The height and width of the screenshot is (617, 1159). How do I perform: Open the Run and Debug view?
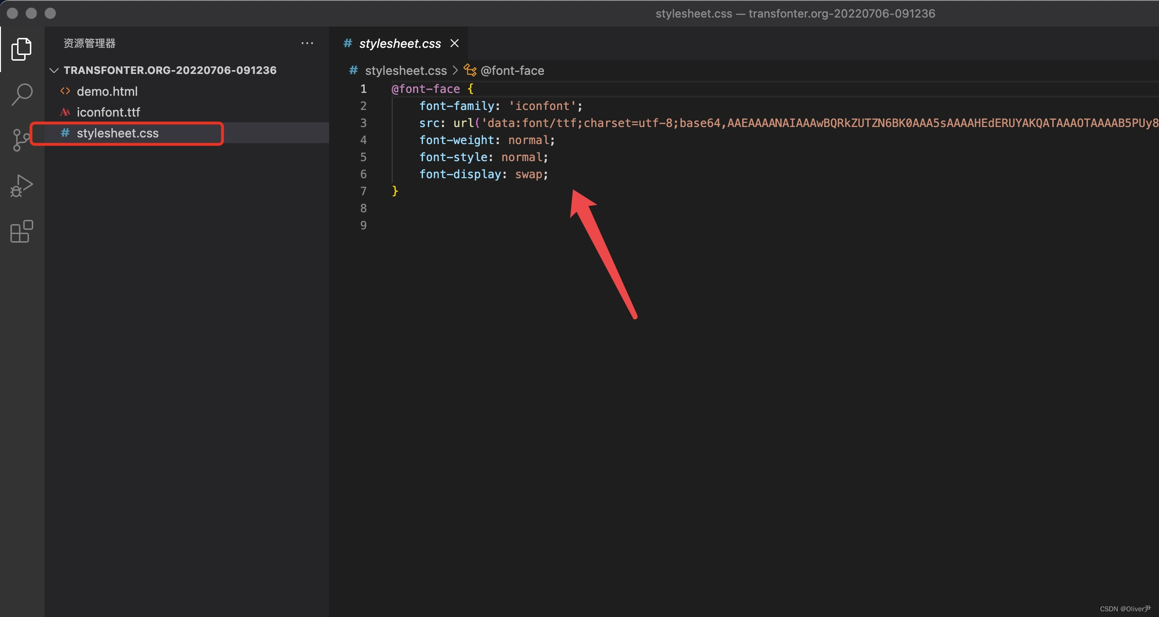21,186
